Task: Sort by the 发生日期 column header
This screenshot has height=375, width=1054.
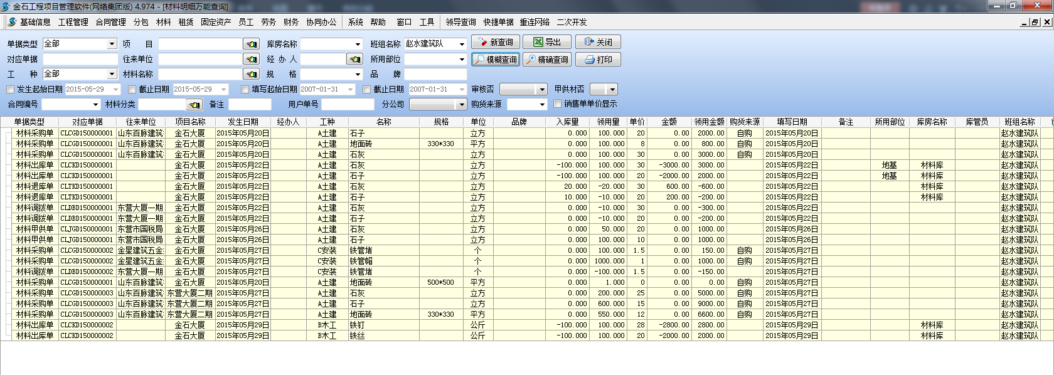Action: coord(243,122)
